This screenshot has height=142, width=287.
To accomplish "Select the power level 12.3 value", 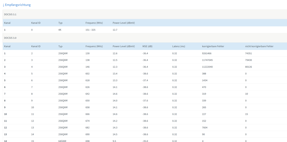I will (x=115, y=67).
